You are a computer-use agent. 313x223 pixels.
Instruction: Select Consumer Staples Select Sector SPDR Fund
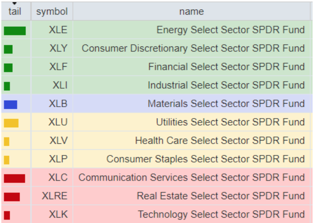[x=205, y=159]
